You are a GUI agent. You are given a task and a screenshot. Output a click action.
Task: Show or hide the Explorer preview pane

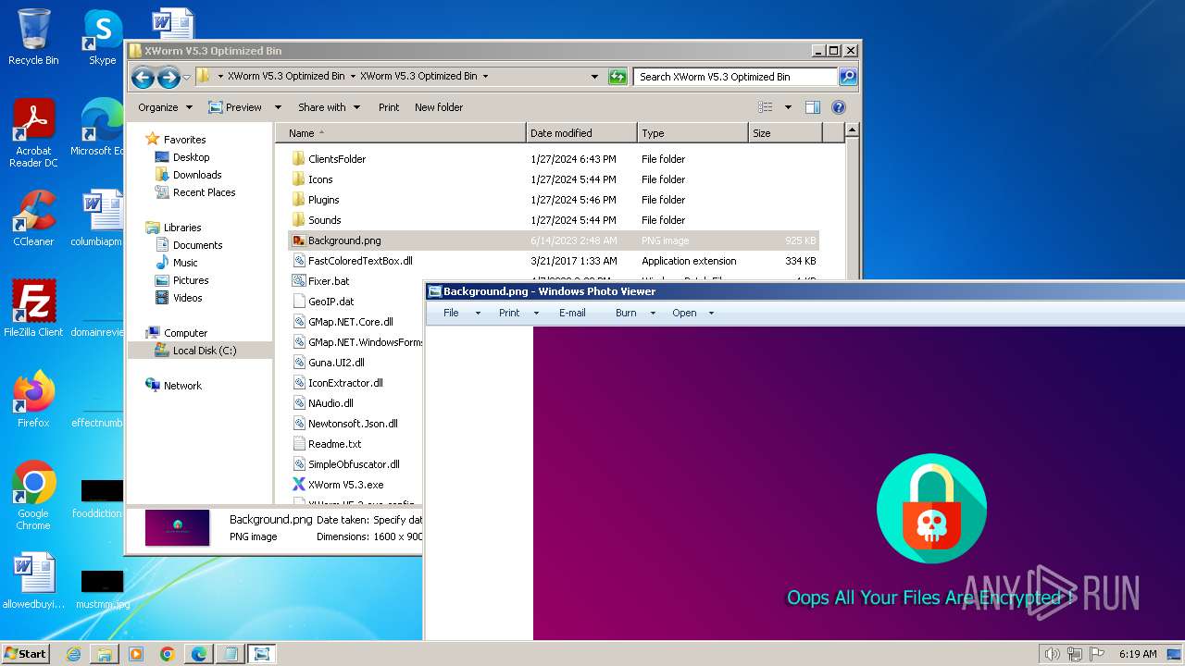click(x=812, y=107)
